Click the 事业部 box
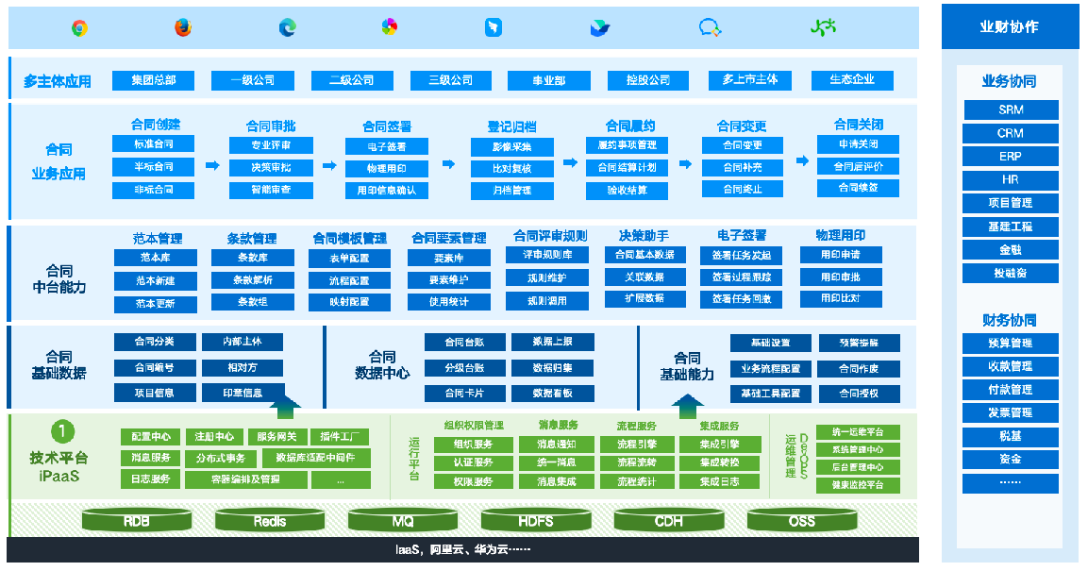This screenshot has height=571, width=1088. pos(549,80)
